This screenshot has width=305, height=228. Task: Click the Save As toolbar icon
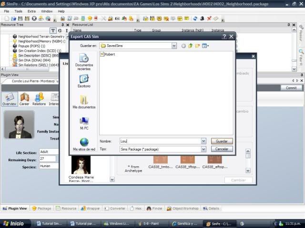pos(27,19)
